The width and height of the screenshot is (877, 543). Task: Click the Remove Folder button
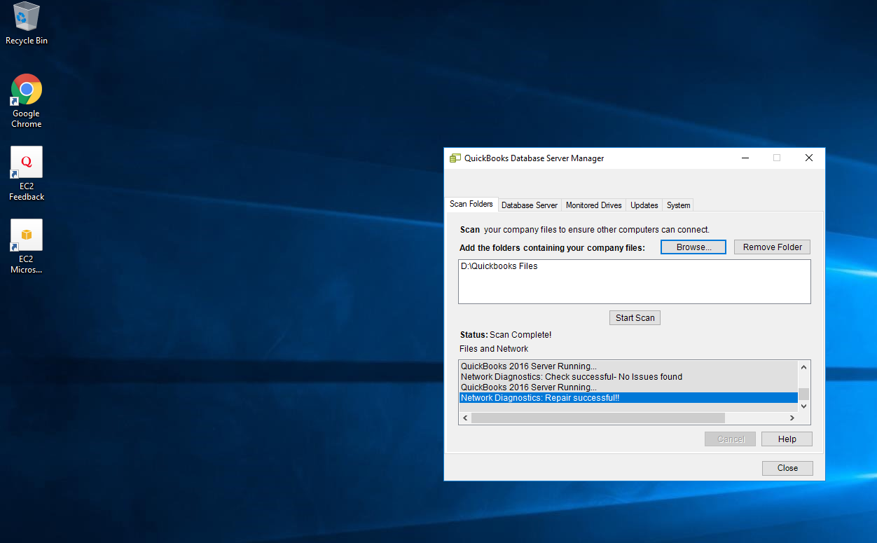tap(773, 247)
